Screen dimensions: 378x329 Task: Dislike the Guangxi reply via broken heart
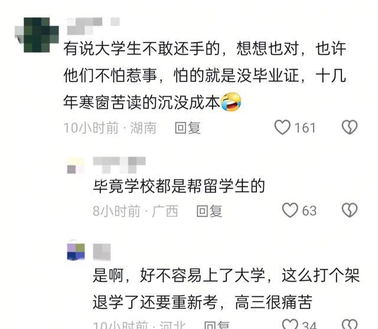(x=350, y=210)
